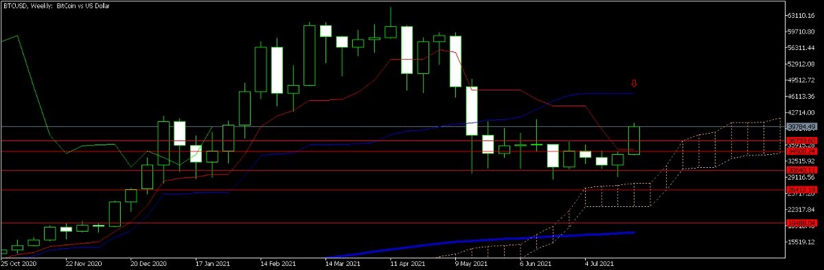Click the 9 May 2021 date label
The width and height of the screenshot is (824, 270).
tap(471, 262)
